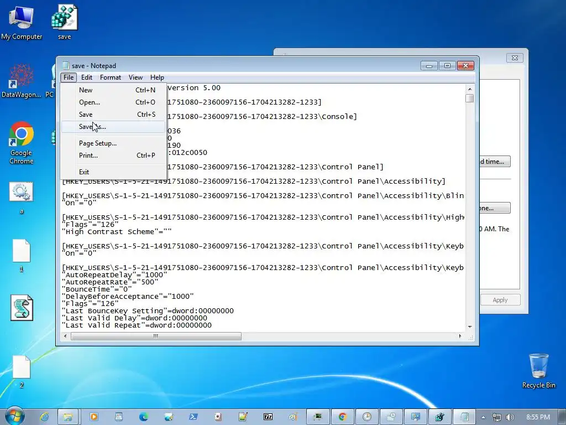Open network status tray icon

pyautogui.click(x=497, y=417)
